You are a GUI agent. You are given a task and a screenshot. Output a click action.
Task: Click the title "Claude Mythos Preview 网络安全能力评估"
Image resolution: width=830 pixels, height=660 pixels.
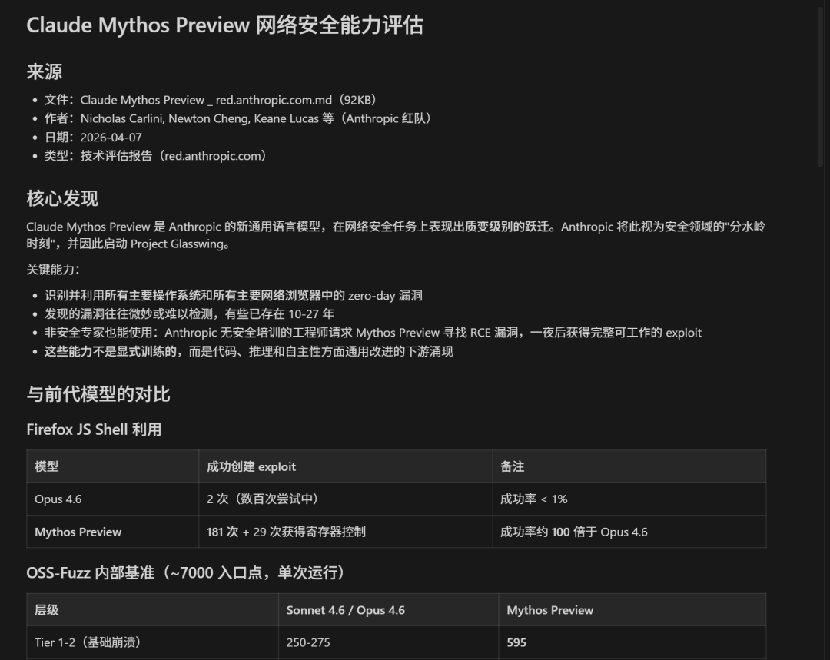(225, 25)
